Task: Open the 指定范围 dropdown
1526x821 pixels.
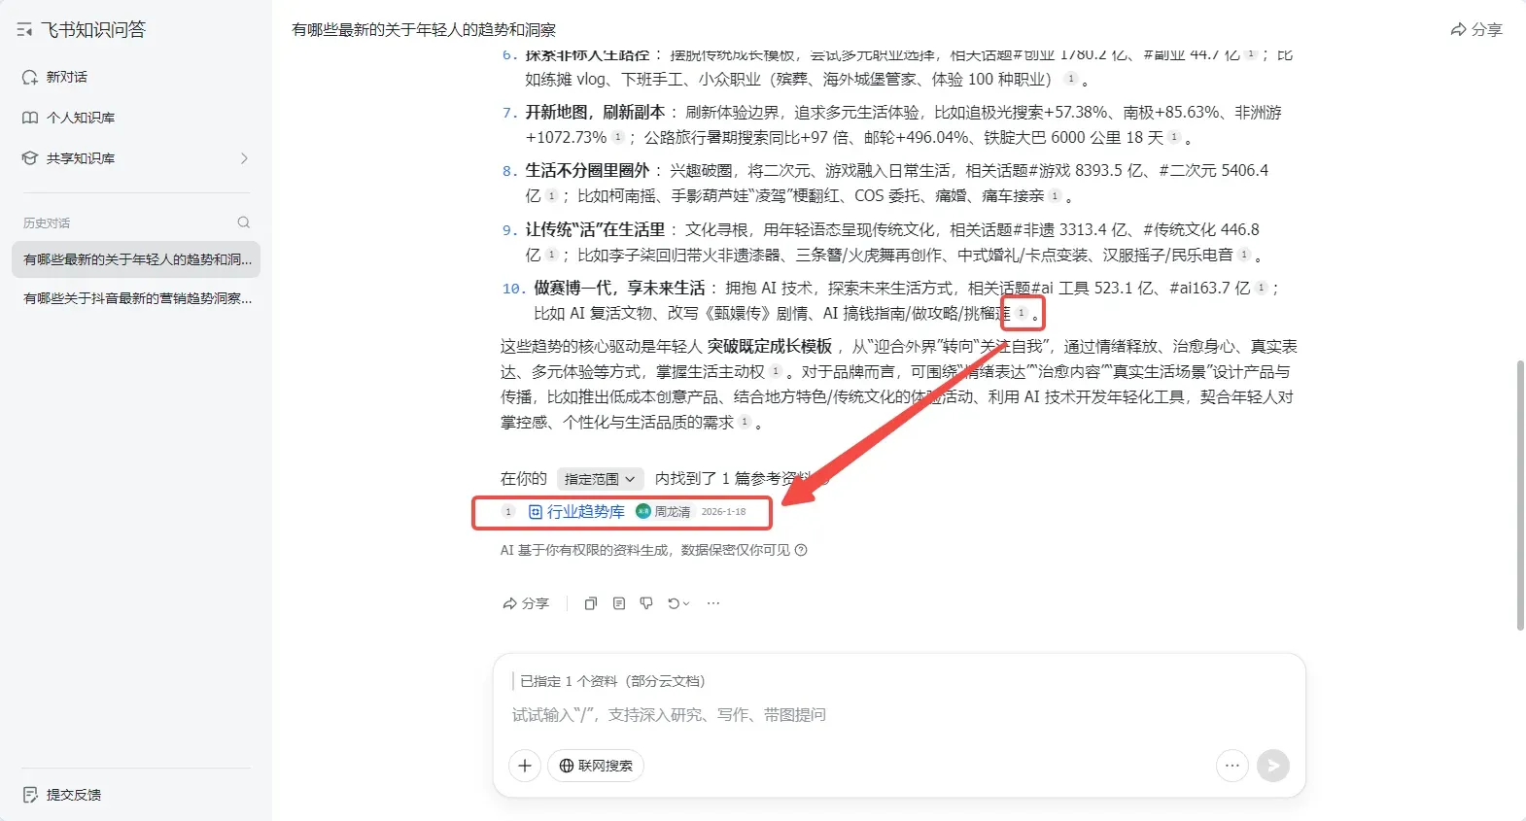Action: coord(600,479)
